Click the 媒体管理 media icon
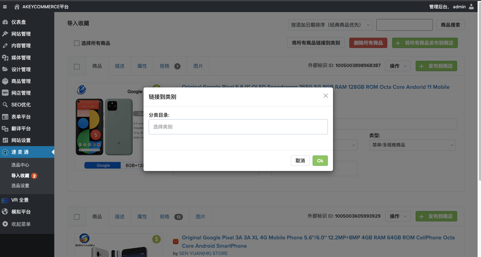This screenshot has height=257, width=481. (x=5, y=58)
